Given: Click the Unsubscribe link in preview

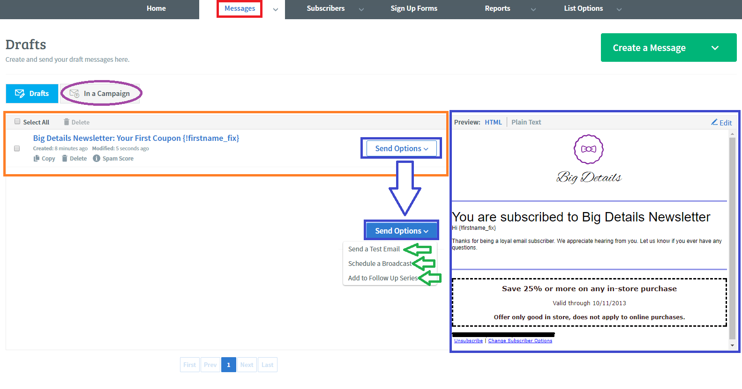Looking at the screenshot, I should [x=468, y=341].
